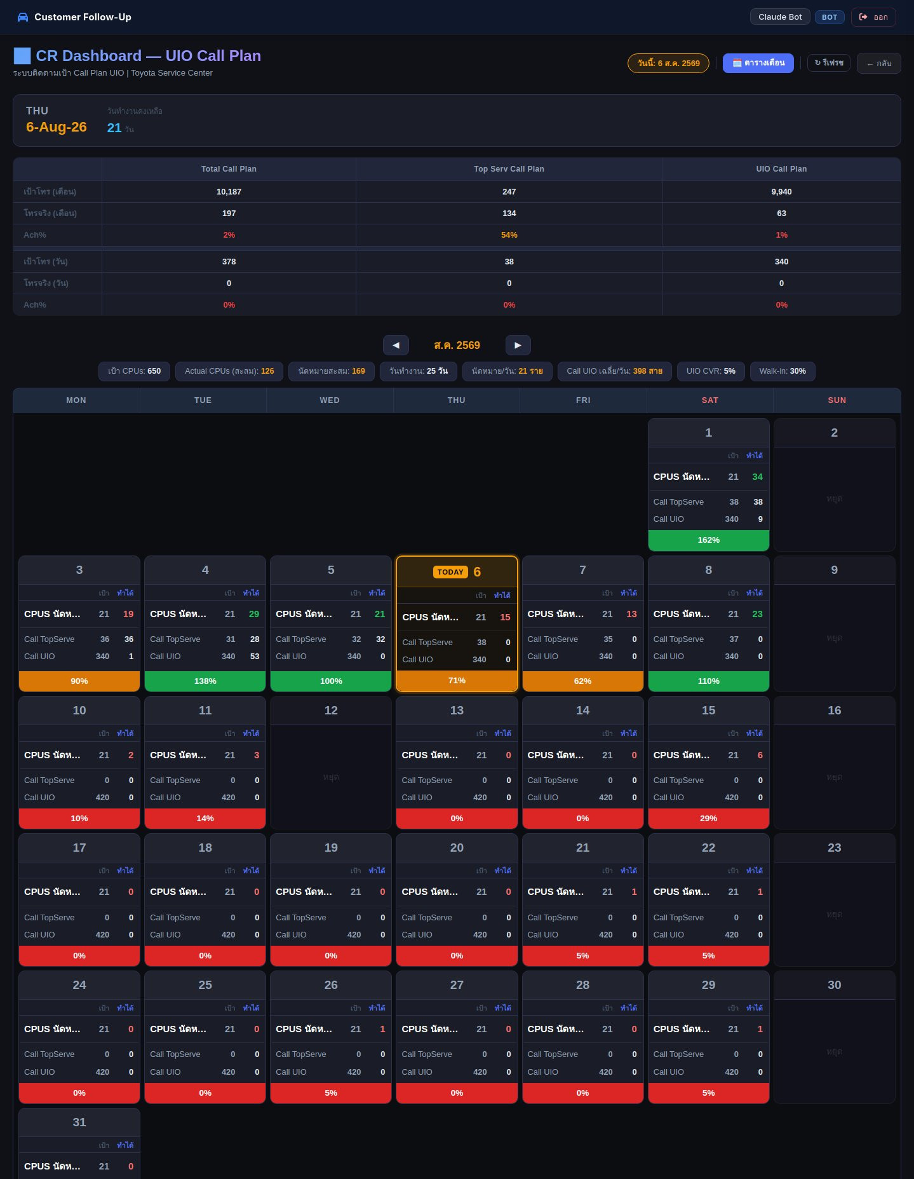The image size is (914, 1179).
Task: Go to previous month with left arrow
Action: [x=396, y=345]
